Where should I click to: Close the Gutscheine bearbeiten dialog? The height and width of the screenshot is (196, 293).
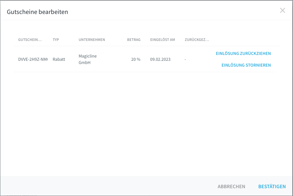tap(282, 10)
